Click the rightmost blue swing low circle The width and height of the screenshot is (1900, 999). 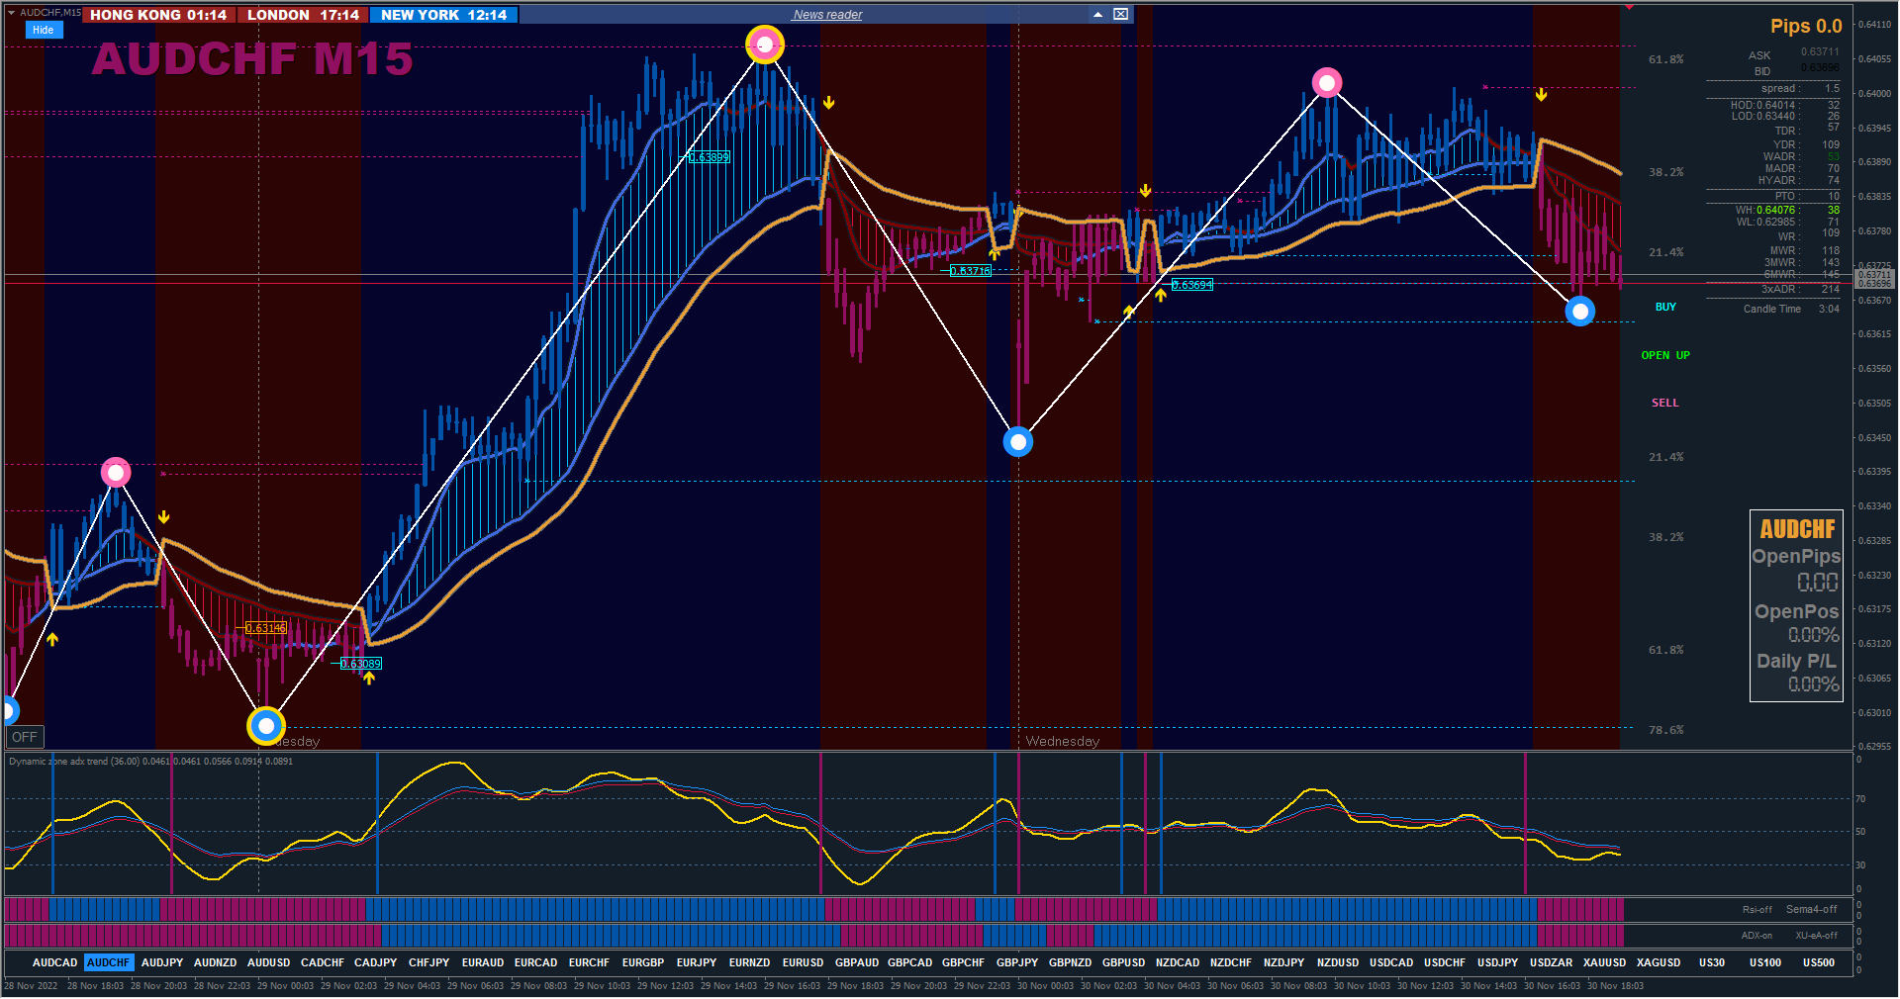(1580, 312)
